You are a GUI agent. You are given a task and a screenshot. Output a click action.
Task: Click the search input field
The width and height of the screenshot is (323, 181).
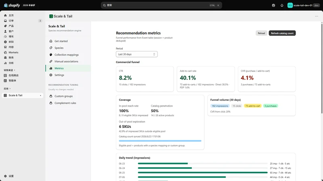[x=161, y=5]
